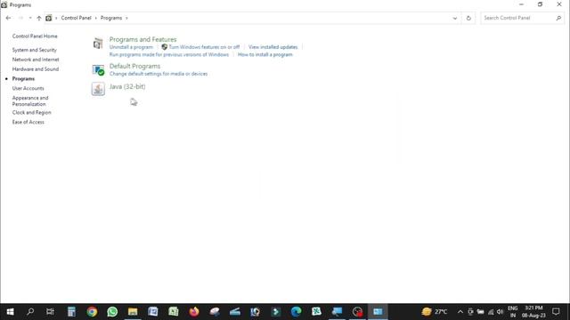Click Programs breadcrumb in address bar
This screenshot has height=320, width=570.
111,18
